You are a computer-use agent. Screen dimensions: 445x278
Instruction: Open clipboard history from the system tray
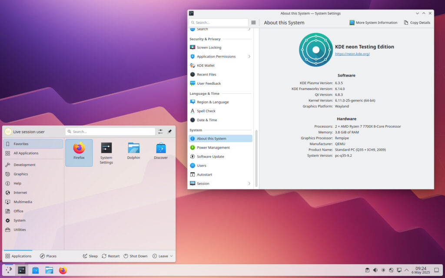[368, 270]
